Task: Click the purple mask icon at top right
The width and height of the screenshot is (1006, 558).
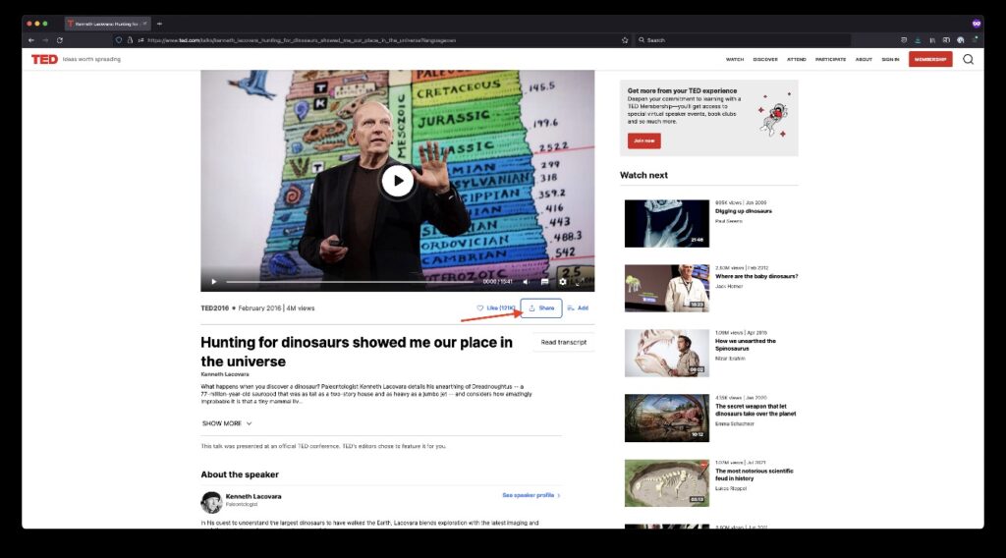Action: 976,24
